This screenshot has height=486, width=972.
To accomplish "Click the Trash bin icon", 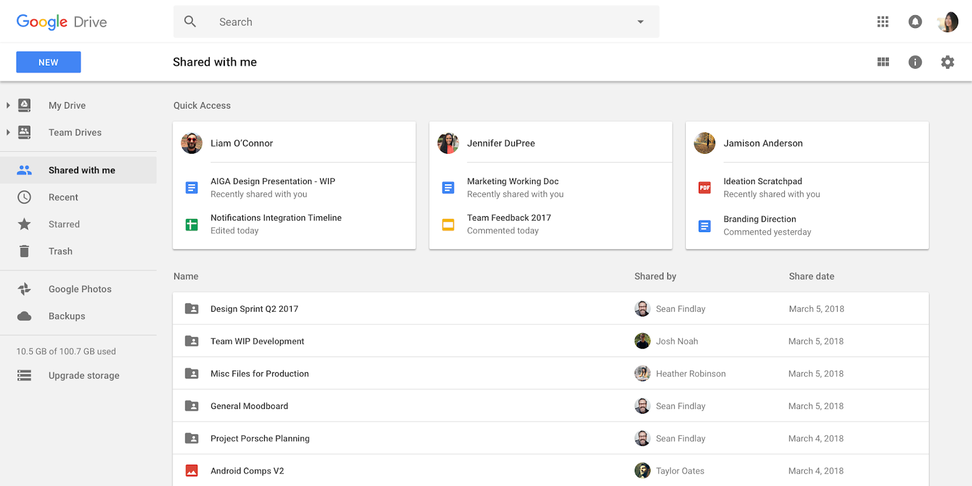I will coord(24,251).
